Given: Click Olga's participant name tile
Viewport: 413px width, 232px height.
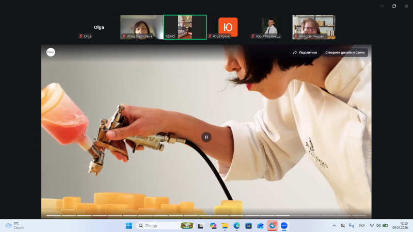Looking at the screenshot, I should pos(99,27).
